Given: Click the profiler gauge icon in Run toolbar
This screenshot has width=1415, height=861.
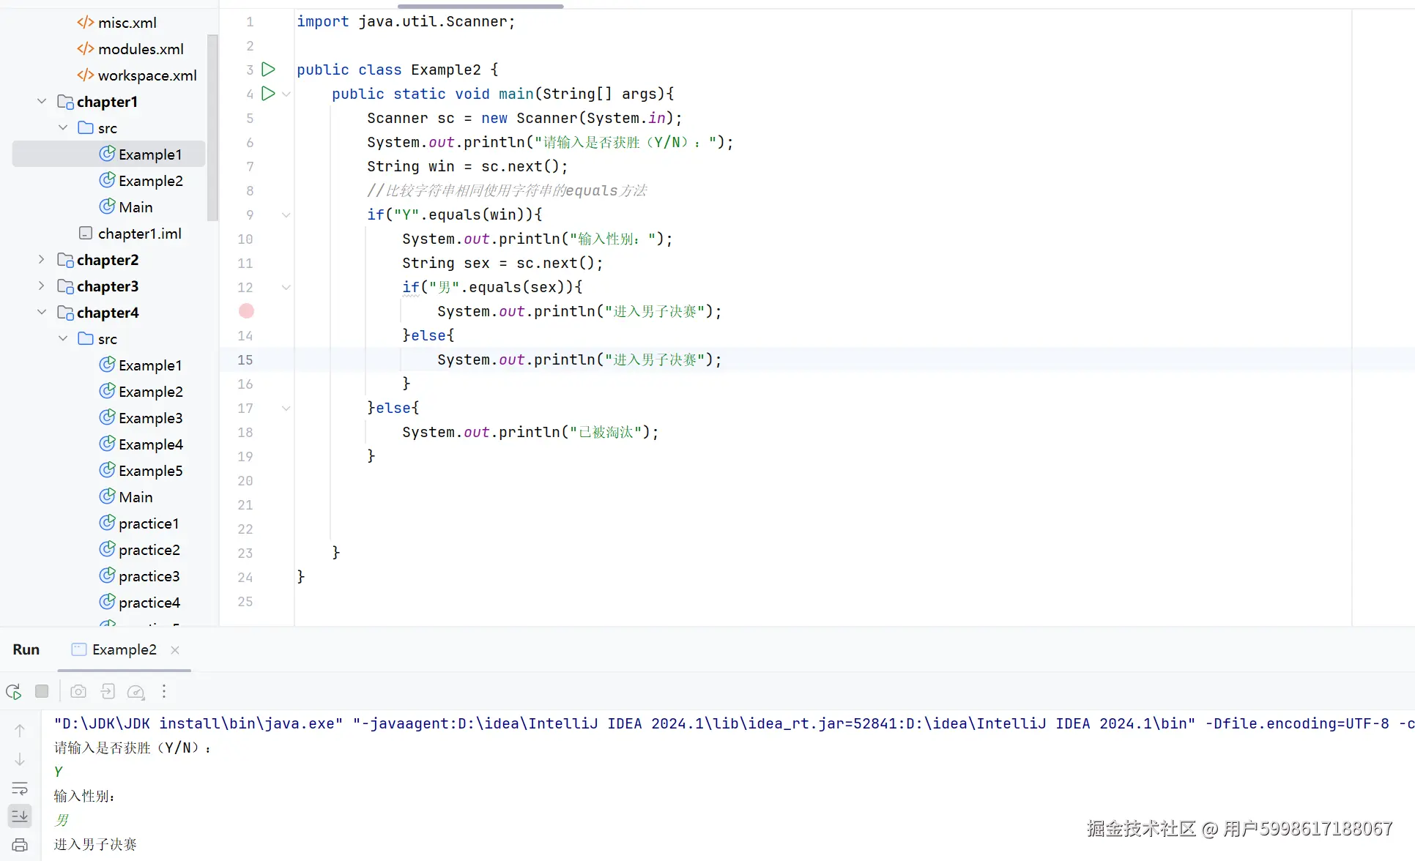Looking at the screenshot, I should (135, 691).
